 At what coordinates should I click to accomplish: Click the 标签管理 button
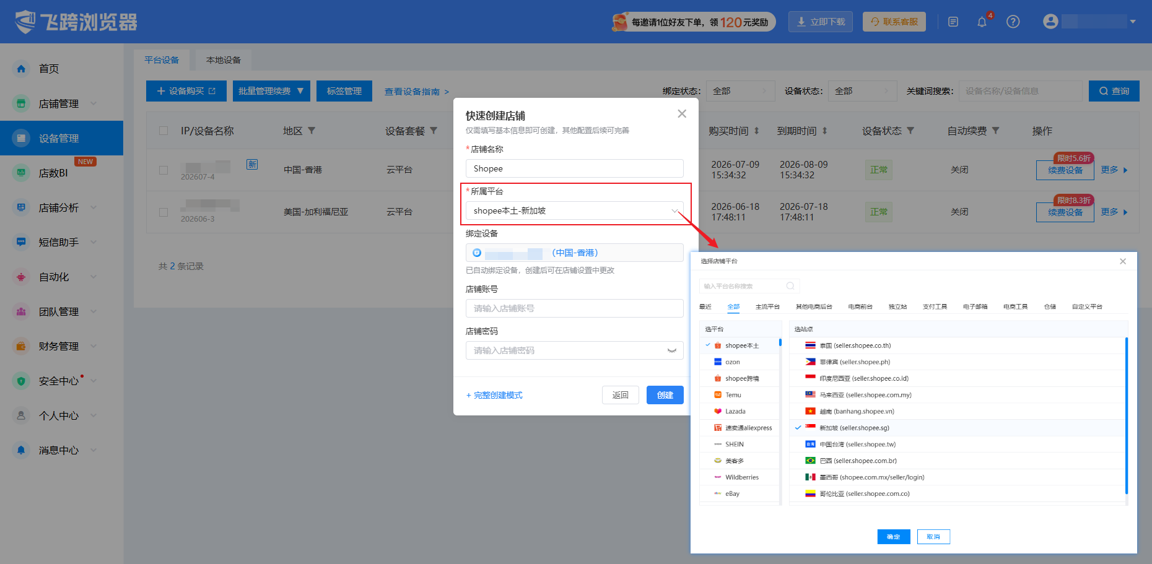(344, 91)
